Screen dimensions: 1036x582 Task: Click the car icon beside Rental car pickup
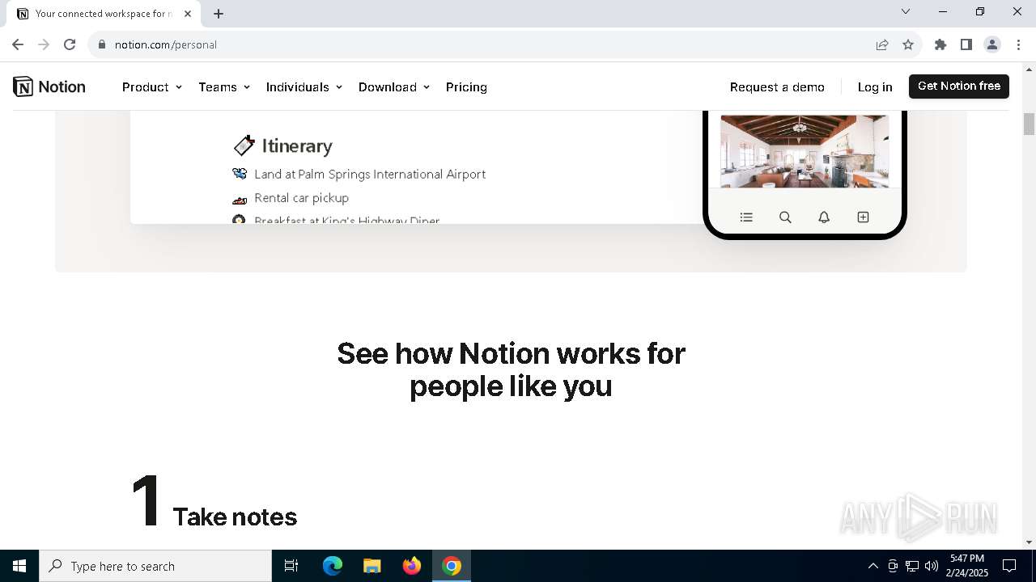pyautogui.click(x=240, y=198)
